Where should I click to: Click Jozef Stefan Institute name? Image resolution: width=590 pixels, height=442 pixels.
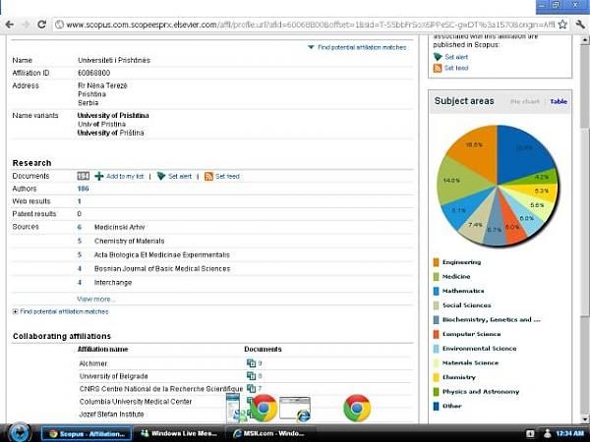[x=111, y=414]
